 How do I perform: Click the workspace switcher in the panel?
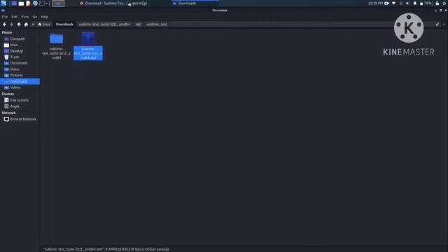pyautogui.click(x=58, y=3)
